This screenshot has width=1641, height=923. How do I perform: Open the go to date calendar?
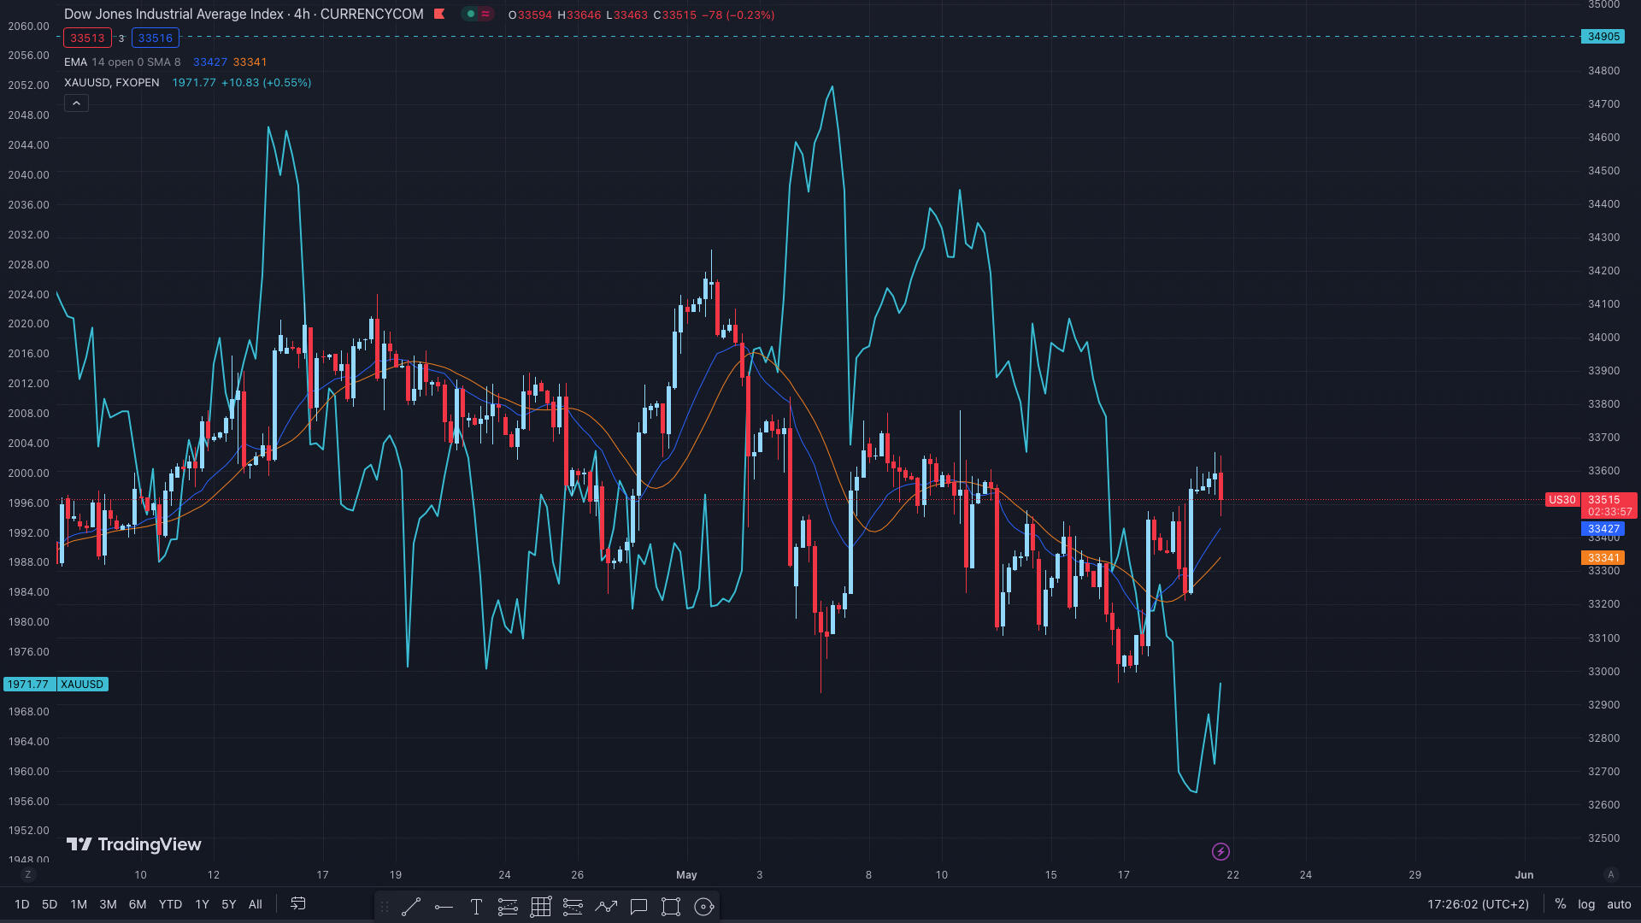point(298,904)
